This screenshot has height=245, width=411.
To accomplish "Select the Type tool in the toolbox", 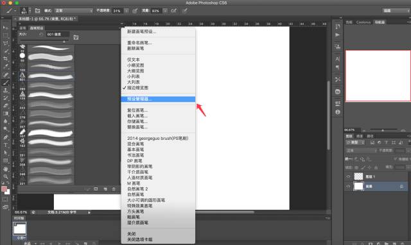I will [6, 145].
